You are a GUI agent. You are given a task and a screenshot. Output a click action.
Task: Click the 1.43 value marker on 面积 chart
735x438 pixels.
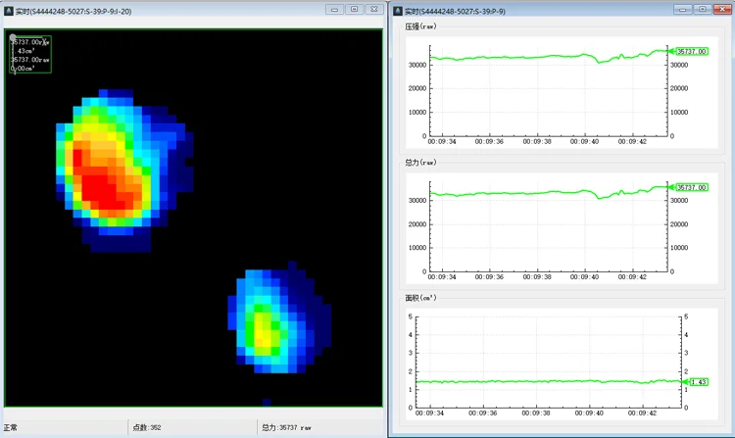pyautogui.click(x=699, y=382)
